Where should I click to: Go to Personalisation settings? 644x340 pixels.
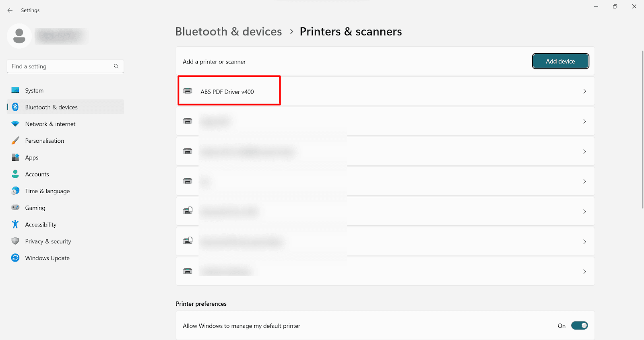coord(44,141)
